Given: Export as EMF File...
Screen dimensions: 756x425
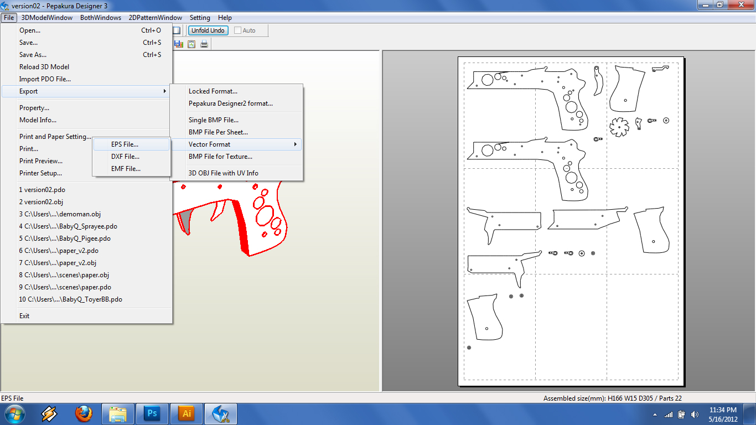Looking at the screenshot, I should coord(131,169).
